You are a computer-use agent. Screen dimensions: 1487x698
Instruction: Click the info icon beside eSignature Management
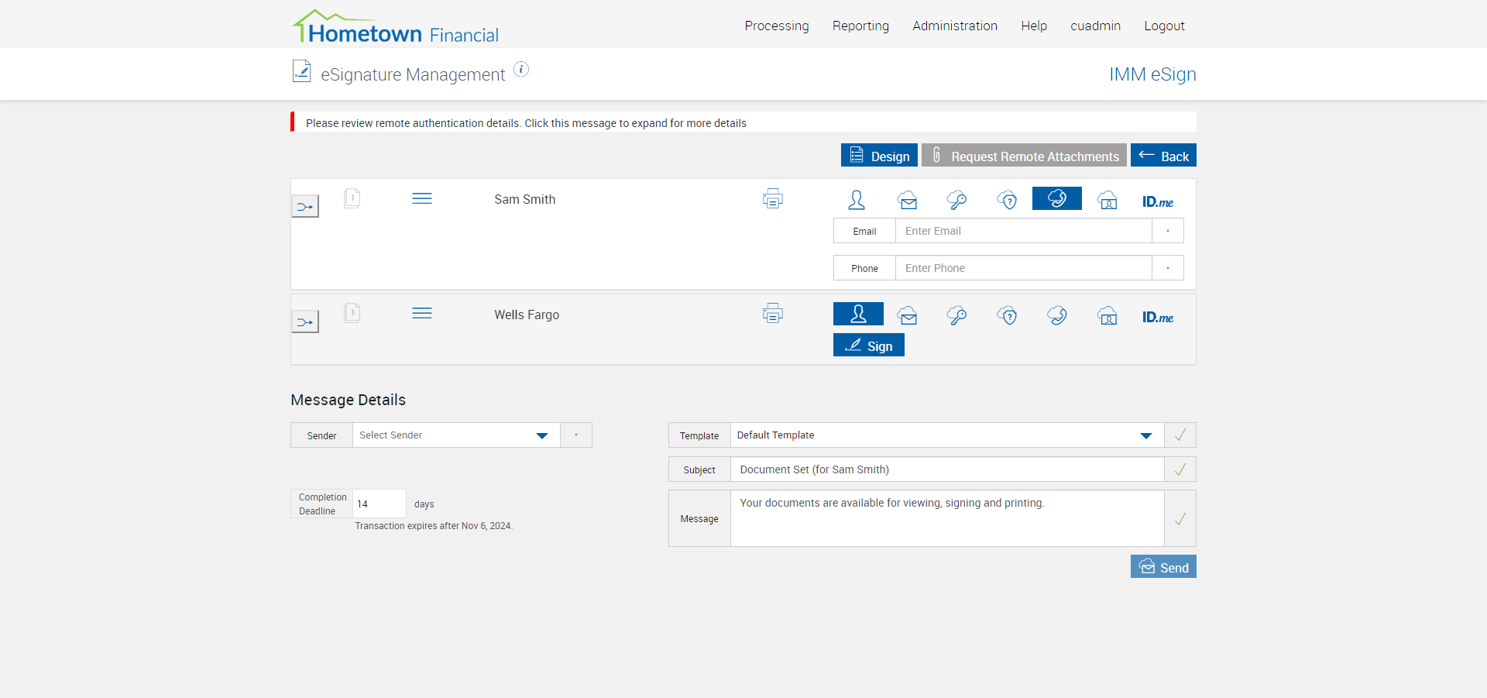[x=521, y=69]
